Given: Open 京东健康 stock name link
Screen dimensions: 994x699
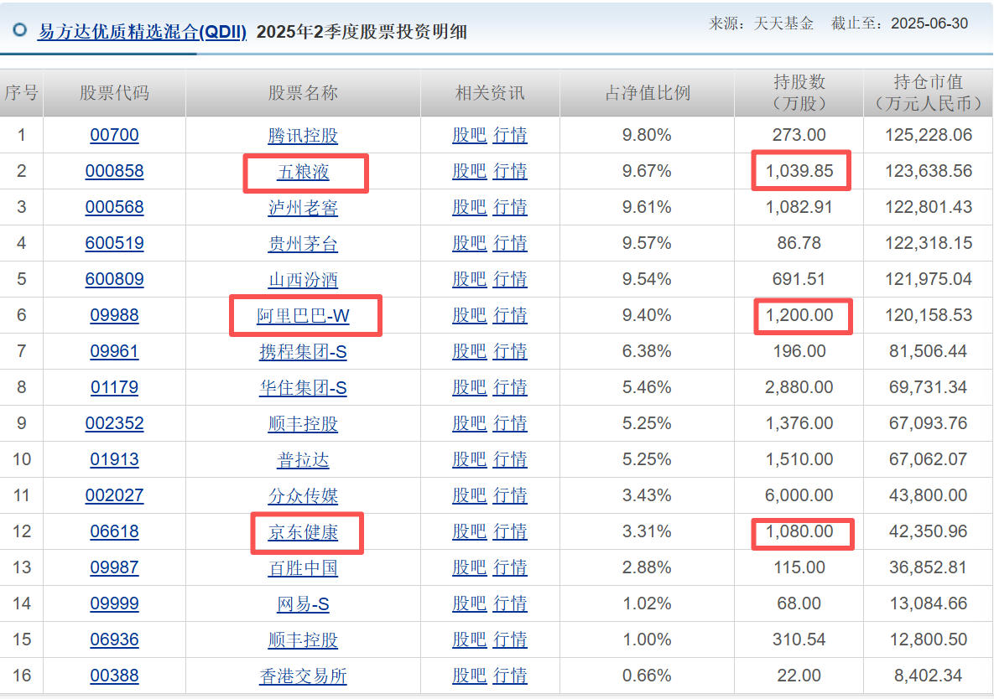Looking at the screenshot, I should (303, 532).
